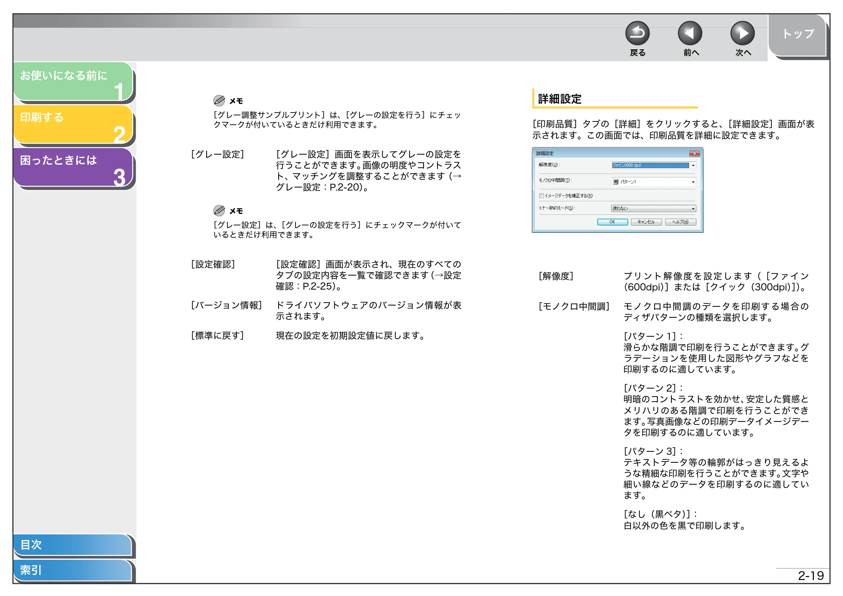The image size is (843, 596).
Task: Click the [モノクロ中間調] term label
Action: pyautogui.click(x=574, y=306)
